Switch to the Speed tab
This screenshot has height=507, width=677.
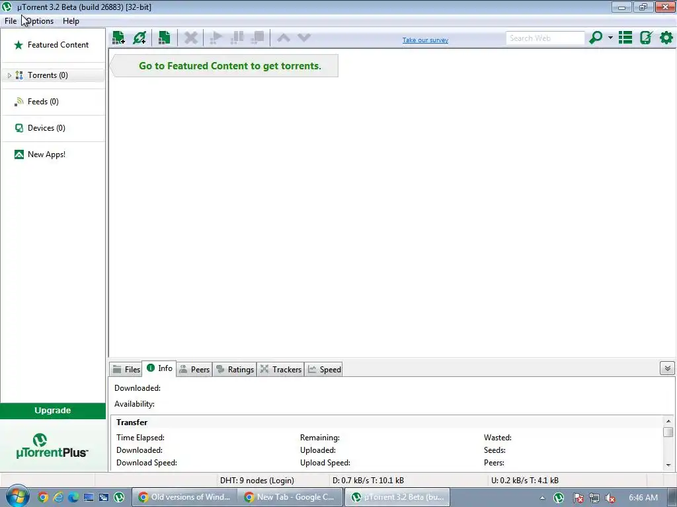pos(324,370)
